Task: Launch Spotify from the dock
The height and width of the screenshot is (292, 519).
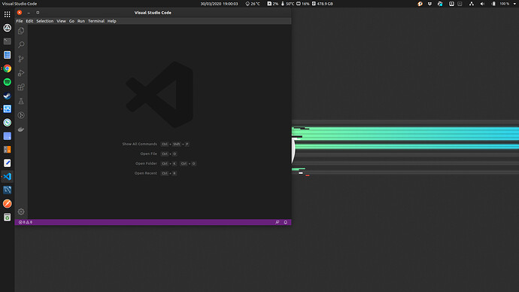Action: pos(8,82)
